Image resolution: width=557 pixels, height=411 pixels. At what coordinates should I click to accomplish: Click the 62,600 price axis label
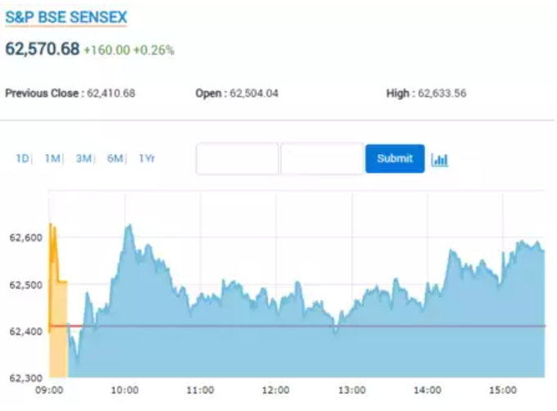coord(26,237)
